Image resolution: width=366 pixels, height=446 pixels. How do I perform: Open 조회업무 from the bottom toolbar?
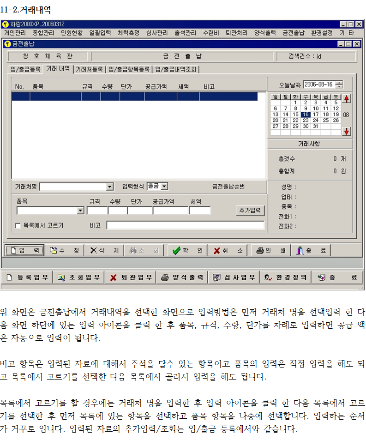click(78, 277)
